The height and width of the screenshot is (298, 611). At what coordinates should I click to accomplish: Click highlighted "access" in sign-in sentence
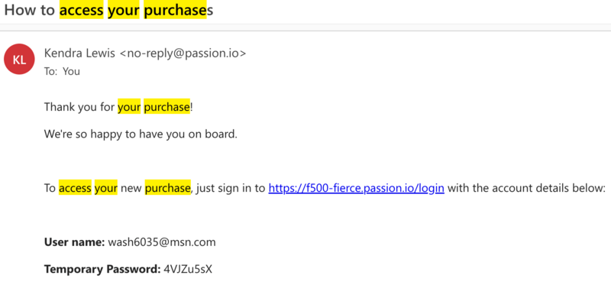tap(75, 187)
